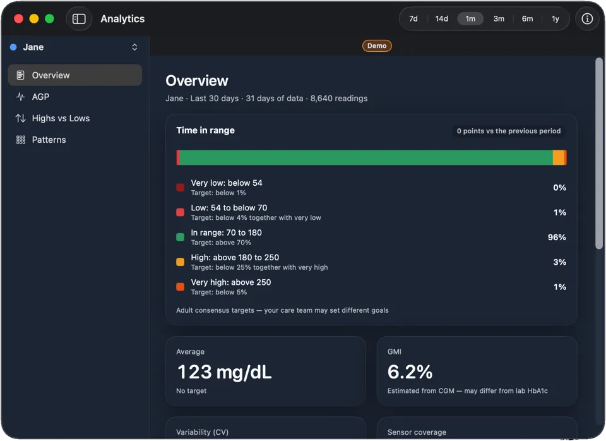Click the previous period comparison badge
Viewport: 606px width, 441px height.
509,131
